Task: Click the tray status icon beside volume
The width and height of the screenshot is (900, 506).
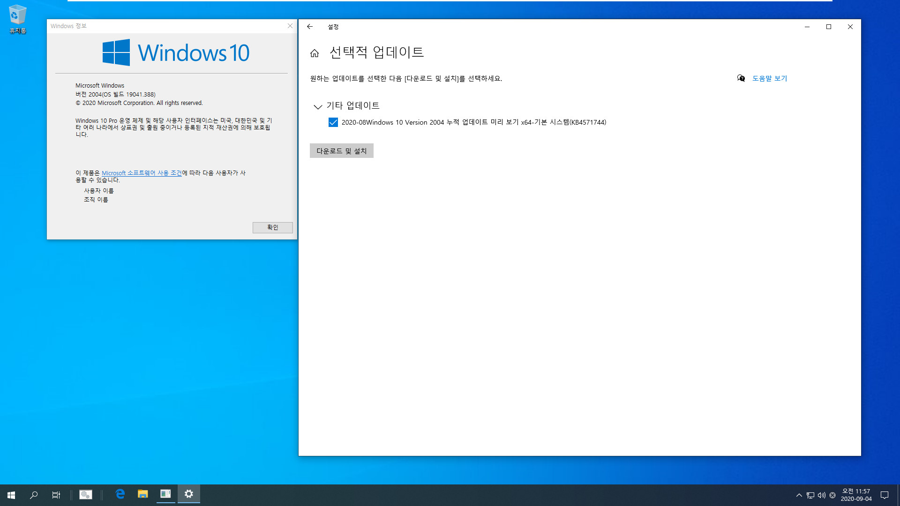Action: 832,495
